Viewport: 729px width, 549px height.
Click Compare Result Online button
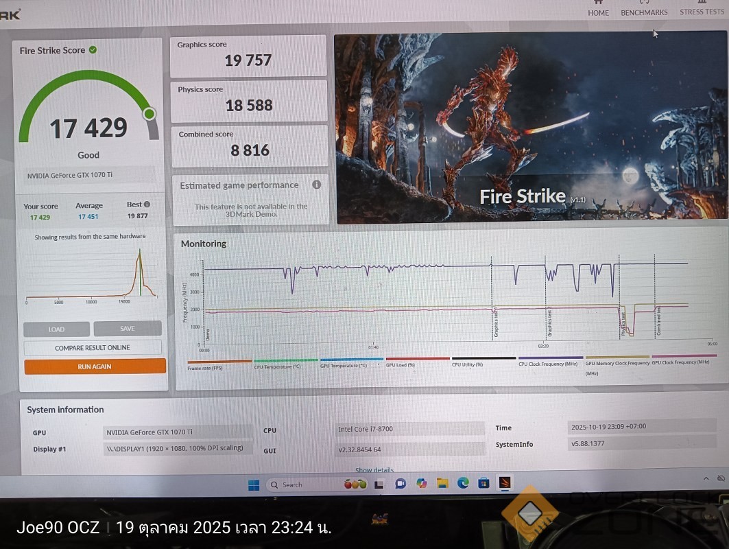coord(93,348)
